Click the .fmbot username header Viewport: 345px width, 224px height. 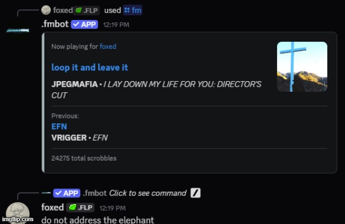(x=55, y=24)
